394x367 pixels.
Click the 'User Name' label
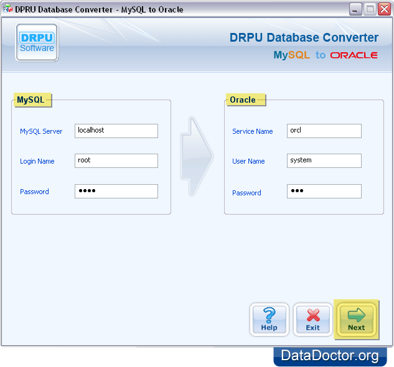pos(248,161)
